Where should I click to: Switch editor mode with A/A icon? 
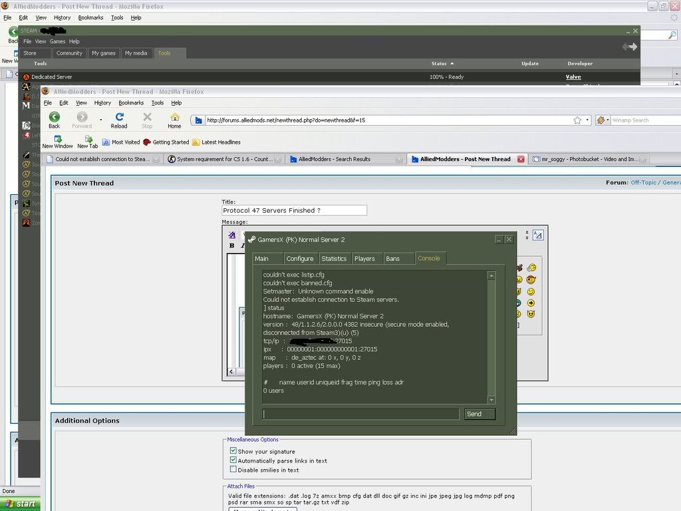(x=537, y=235)
